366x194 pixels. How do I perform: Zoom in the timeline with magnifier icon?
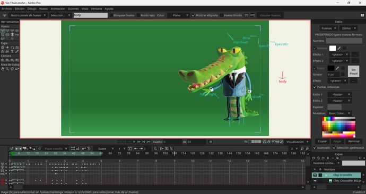click(308, 149)
